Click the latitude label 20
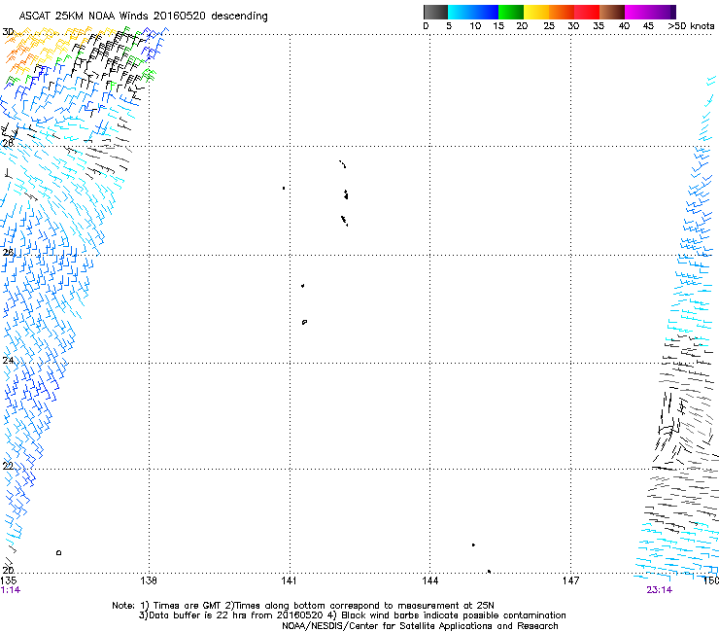Viewport: 719px width, 632px height. pyautogui.click(x=8, y=570)
